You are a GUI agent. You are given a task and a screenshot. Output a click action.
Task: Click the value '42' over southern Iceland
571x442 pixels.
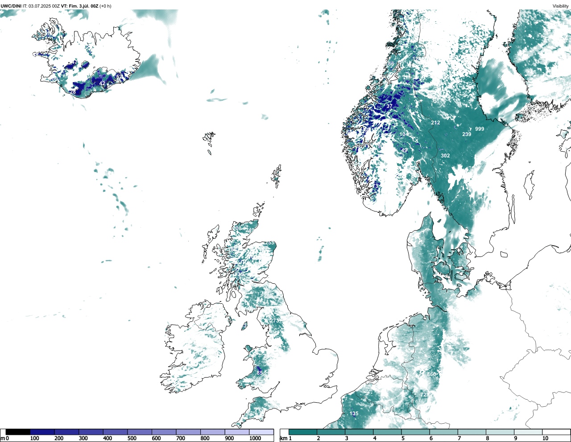click(103, 83)
